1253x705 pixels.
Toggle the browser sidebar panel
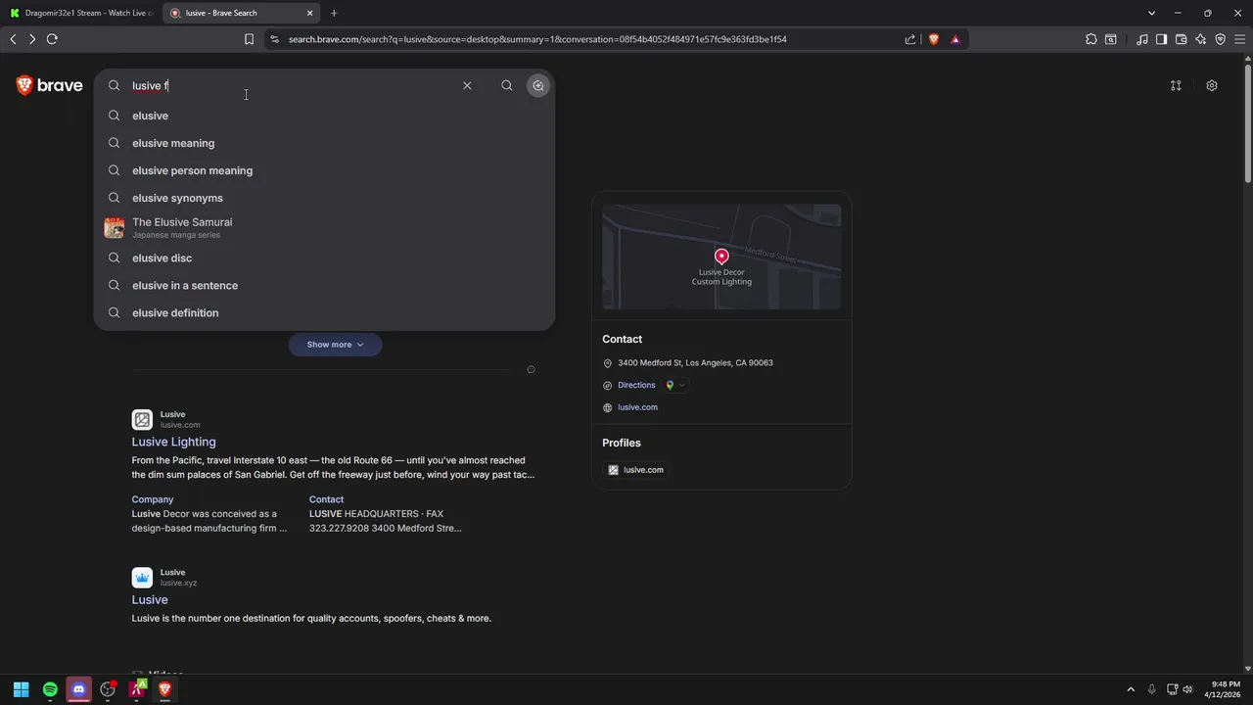click(1162, 39)
